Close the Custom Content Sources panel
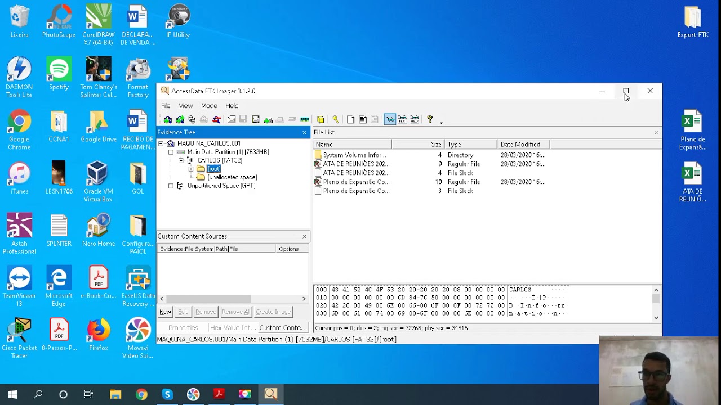 (x=305, y=236)
